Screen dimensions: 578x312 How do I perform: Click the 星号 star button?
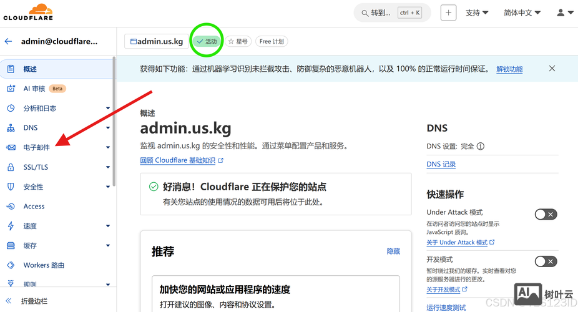pos(238,42)
